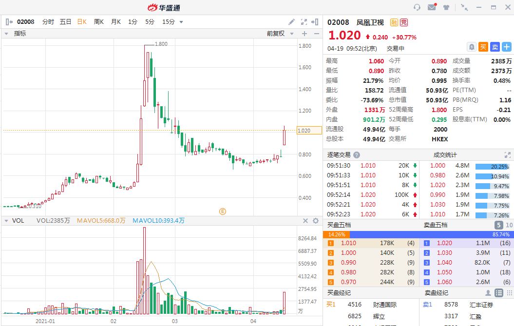Set a price alert bell
The image size is (514, 326).
pyautogui.click(x=472, y=47)
